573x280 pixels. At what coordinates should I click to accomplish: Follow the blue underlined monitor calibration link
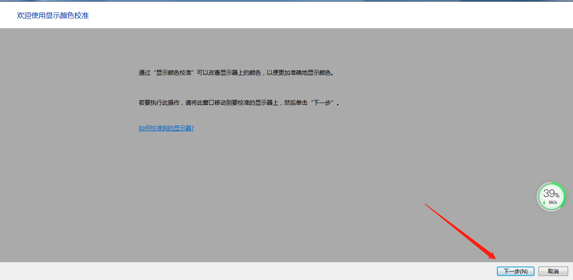(x=166, y=128)
